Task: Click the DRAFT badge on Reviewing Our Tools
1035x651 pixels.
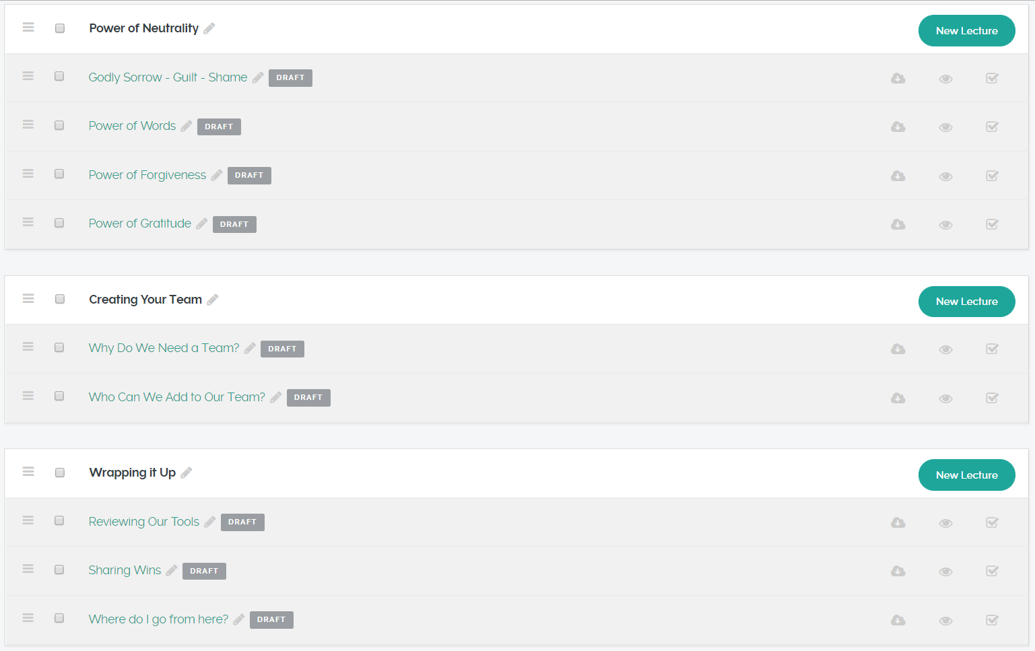Action: click(x=242, y=522)
